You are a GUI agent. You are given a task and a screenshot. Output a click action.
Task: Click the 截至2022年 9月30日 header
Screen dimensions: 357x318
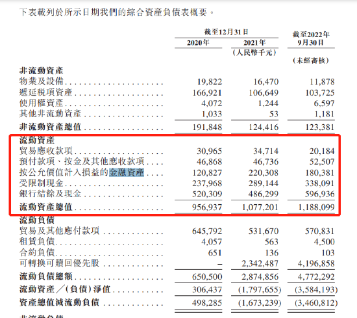pyautogui.click(x=311, y=38)
